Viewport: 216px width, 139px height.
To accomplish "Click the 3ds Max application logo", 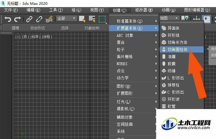I will 3,3.
